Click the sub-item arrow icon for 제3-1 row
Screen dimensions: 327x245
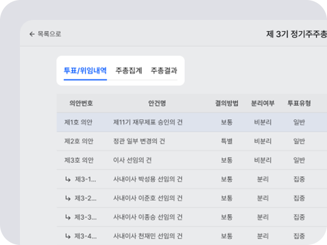(x=68, y=179)
